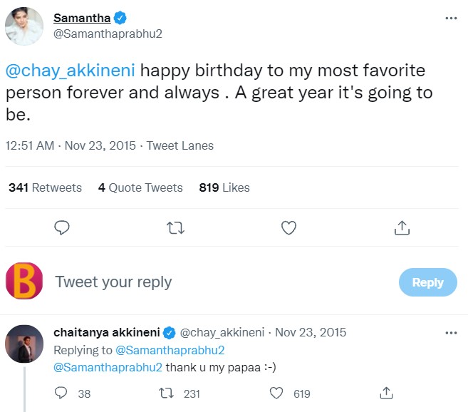The image size is (468, 412).
Task: Reply to Samantha's birthday tweet via comment icon
Action: click(62, 227)
